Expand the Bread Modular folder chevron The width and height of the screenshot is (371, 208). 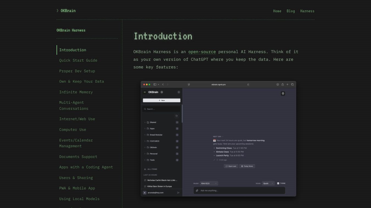[x=145, y=135]
